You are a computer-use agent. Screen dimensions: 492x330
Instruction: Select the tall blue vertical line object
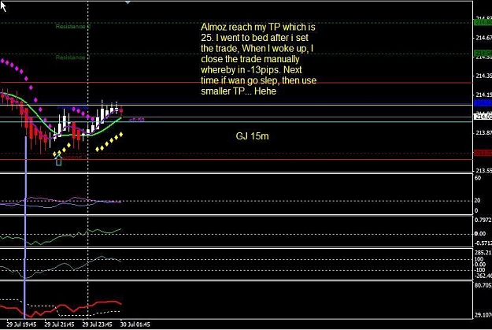(25, 226)
